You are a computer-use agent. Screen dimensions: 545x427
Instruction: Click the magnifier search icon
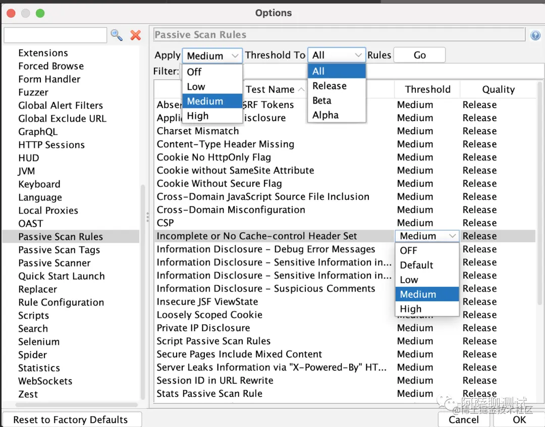coord(117,35)
